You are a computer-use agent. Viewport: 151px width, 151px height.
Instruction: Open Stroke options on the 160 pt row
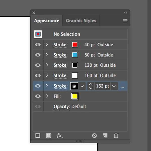click(60, 75)
